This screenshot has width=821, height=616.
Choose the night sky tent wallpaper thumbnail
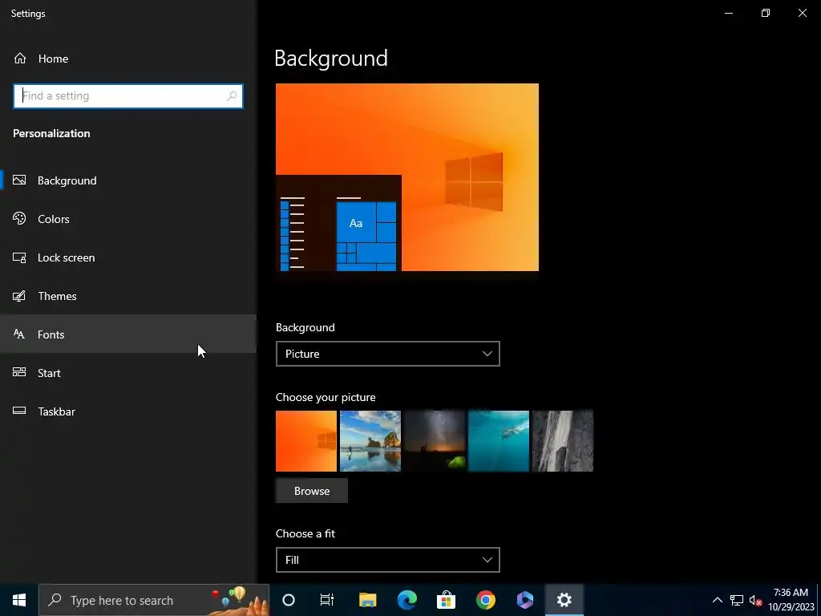coord(435,441)
